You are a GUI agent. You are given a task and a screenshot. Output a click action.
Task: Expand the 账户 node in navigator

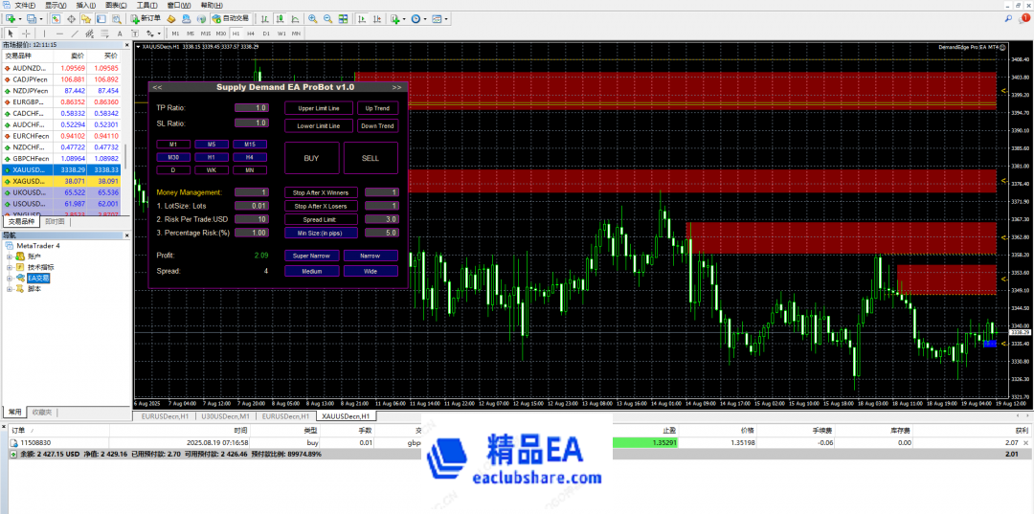11,257
